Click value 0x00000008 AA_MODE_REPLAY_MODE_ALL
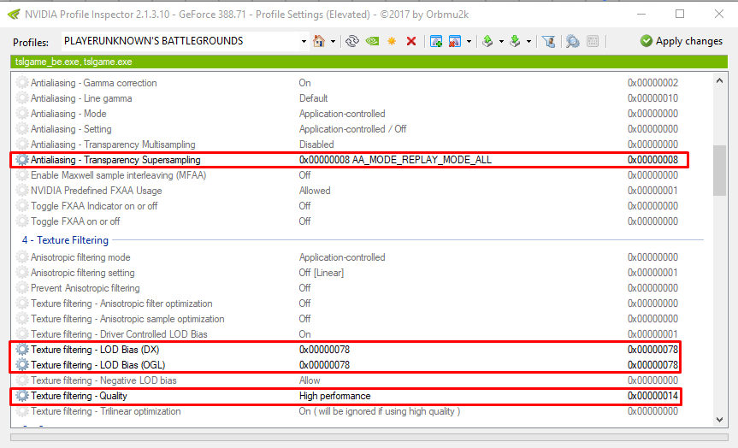The width and height of the screenshot is (738, 448). click(x=395, y=160)
